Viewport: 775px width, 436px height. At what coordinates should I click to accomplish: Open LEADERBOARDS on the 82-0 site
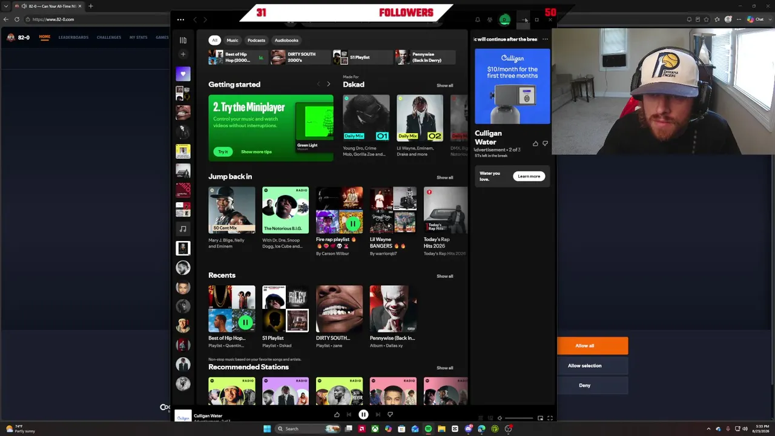[x=73, y=37]
